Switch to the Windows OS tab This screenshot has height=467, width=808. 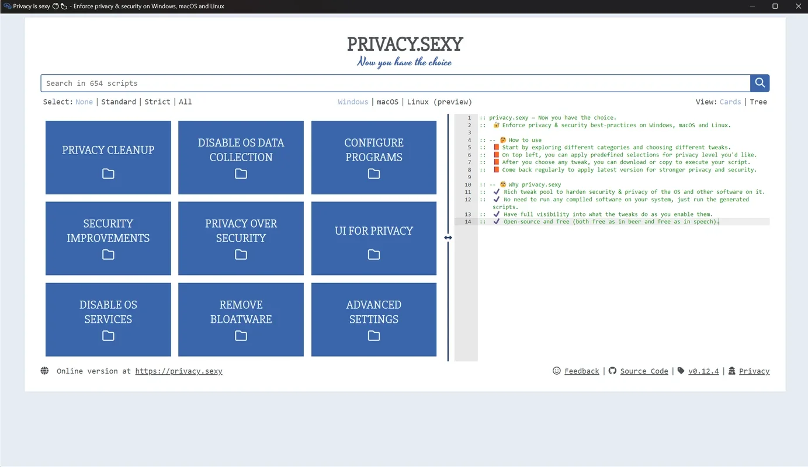click(x=353, y=102)
